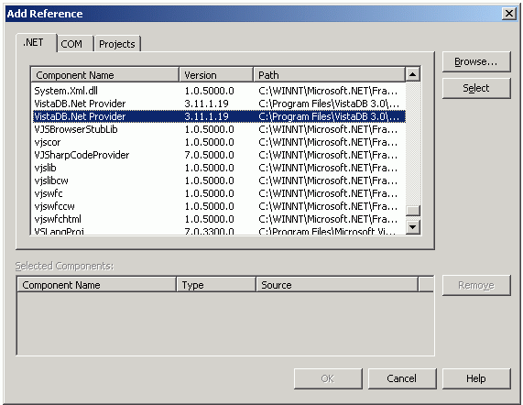Select the .NET tab

click(x=37, y=43)
